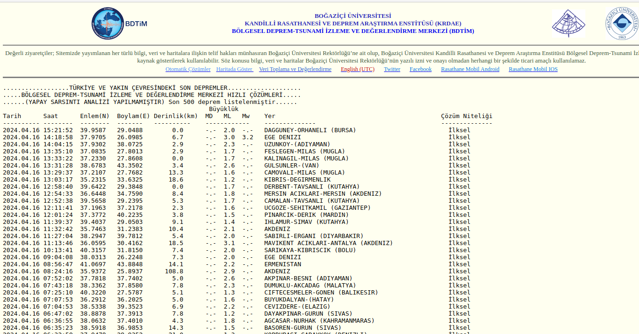639x334 pixels.
Task: Open Rasathane Mobil IOS link
Action: pos(533,69)
